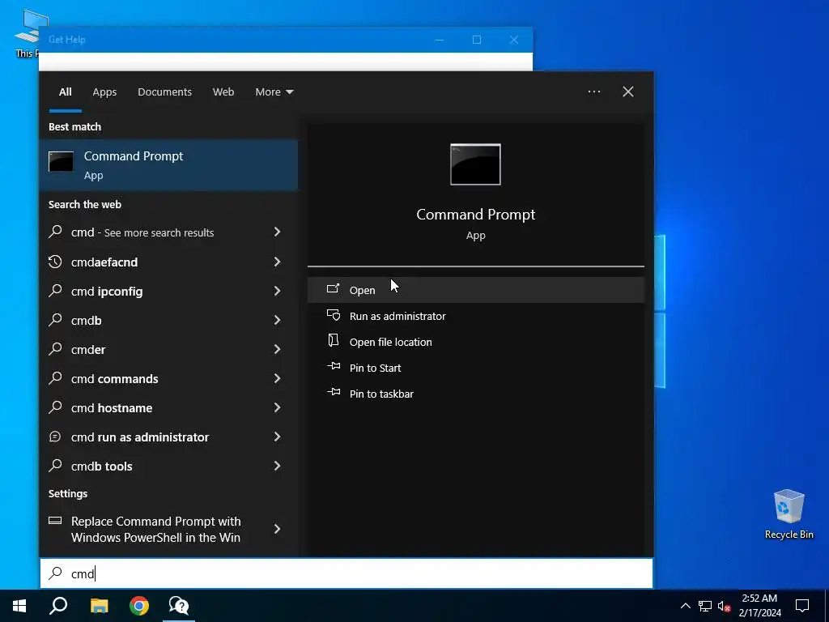Show hidden tray icons chevron
The width and height of the screenshot is (829, 622).
(685, 606)
